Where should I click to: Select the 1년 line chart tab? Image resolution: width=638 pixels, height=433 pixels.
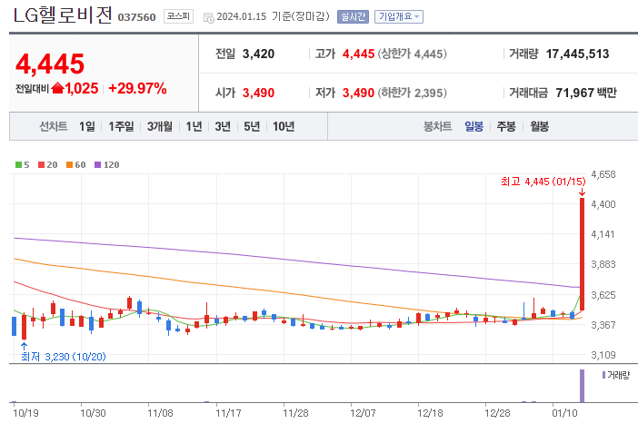(194, 126)
